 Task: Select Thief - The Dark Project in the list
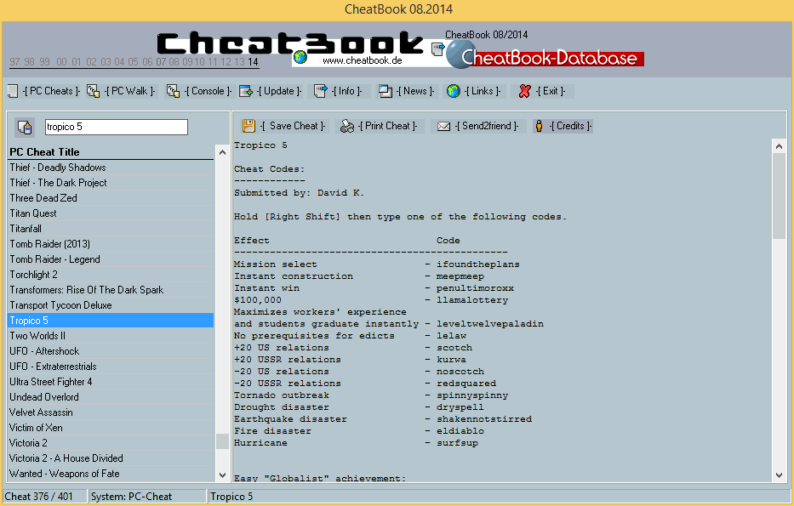click(x=111, y=183)
